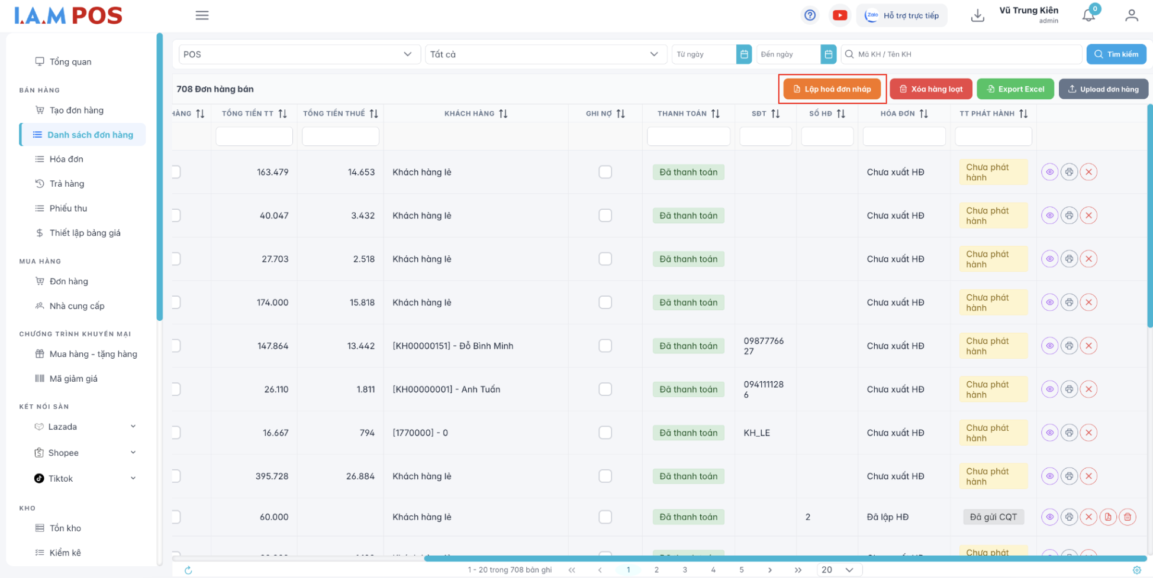Delete the 40.047 order with X icon
The height and width of the screenshot is (578, 1153).
pos(1088,216)
